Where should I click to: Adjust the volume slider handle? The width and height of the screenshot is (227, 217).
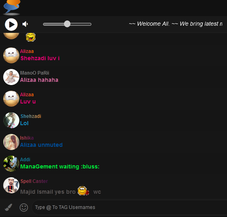pyautogui.click(x=67, y=24)
